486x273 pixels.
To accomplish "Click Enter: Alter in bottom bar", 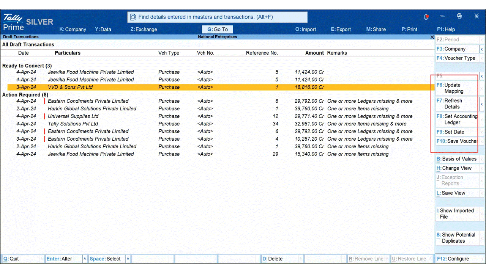I will point(63,259).
